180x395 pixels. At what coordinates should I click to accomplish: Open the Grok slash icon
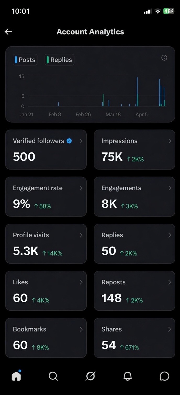coord(91,376)
